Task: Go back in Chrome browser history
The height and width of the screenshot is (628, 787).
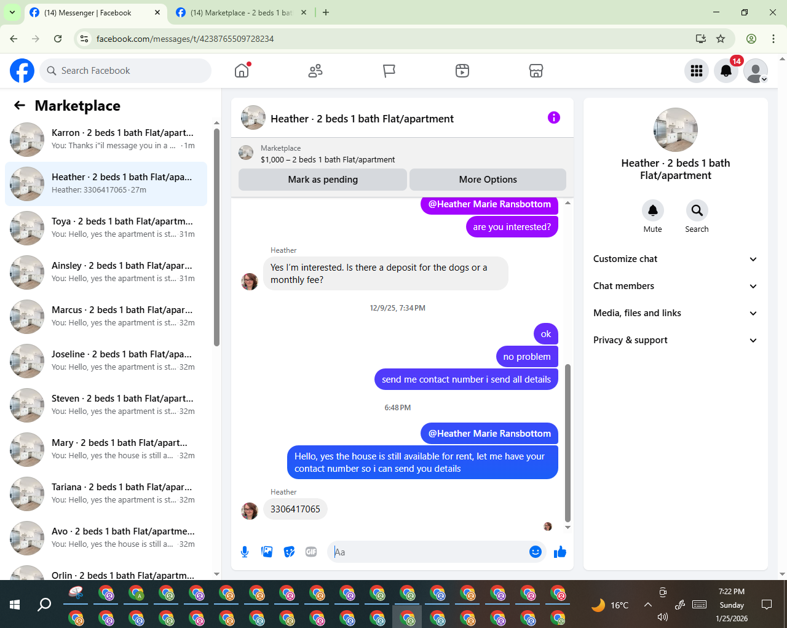Action: click(x=14, y=39)
